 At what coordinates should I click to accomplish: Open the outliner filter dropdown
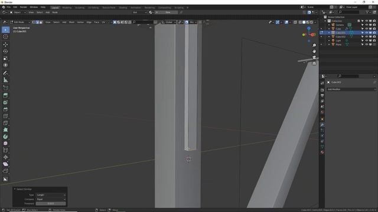click(x=368, y=12)
